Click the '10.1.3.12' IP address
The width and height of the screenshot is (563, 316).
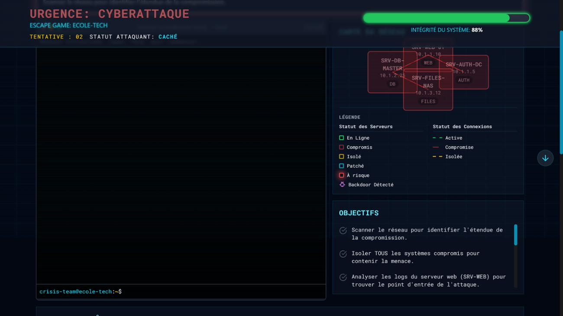coord(428,93)
